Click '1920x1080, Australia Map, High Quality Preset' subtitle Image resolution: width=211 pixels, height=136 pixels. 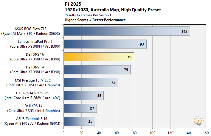(113, 10)
